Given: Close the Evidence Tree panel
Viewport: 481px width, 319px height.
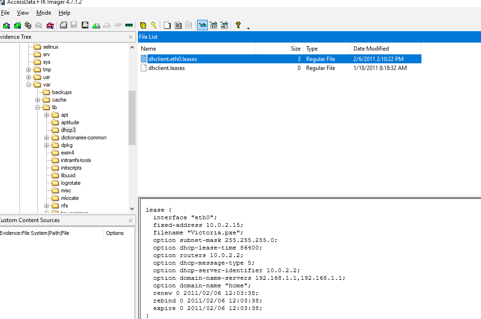Looking at the screenshot, I should coord(131,37).
